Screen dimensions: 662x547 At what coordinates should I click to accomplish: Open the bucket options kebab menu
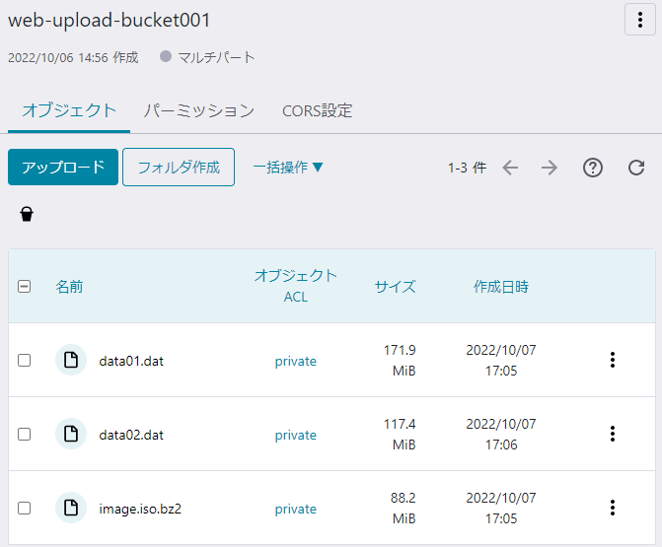(637, 20)
